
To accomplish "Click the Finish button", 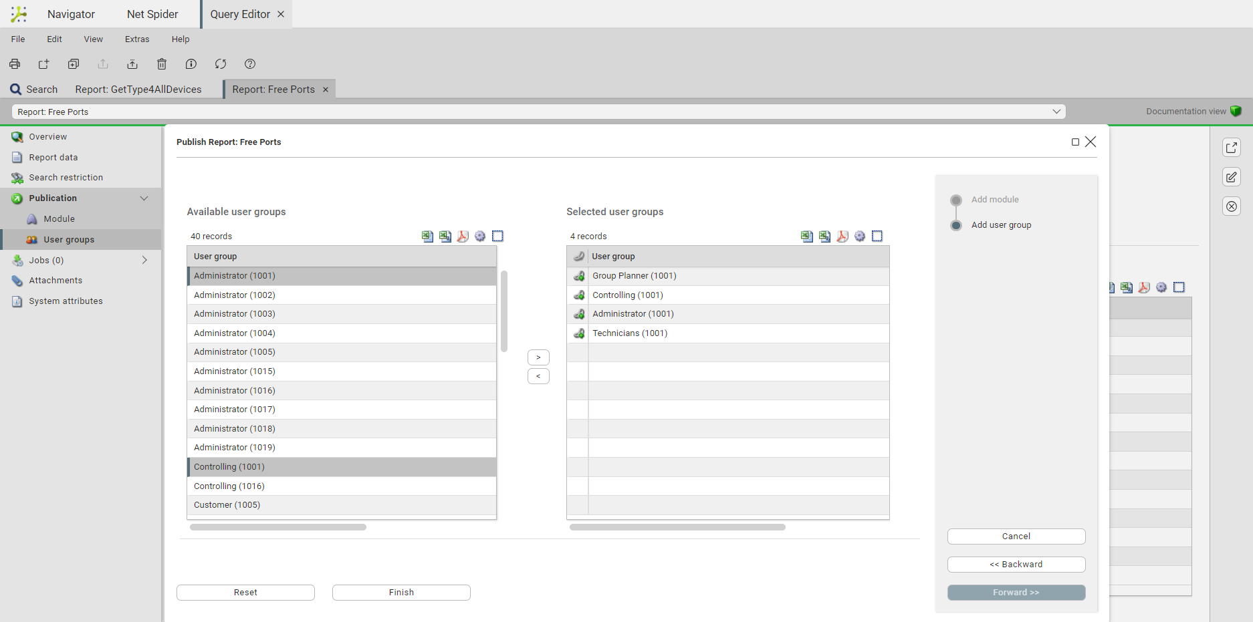I will click(x=401, y=593).
